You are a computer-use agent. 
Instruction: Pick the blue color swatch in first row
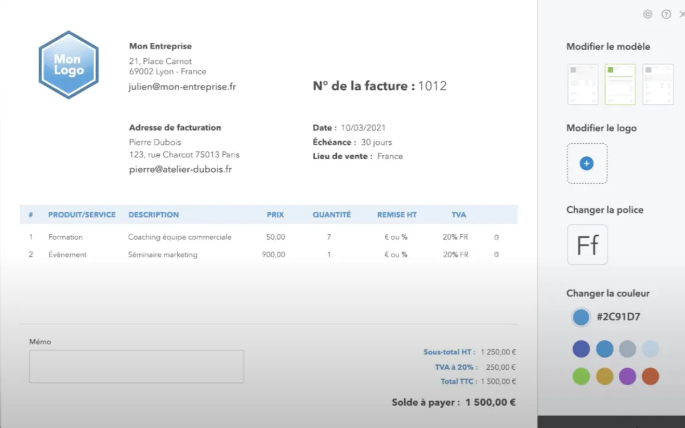(x=605, y=349)
